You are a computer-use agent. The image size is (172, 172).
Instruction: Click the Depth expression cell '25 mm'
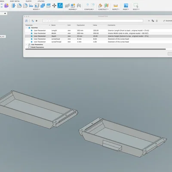[x=80, y=36]
